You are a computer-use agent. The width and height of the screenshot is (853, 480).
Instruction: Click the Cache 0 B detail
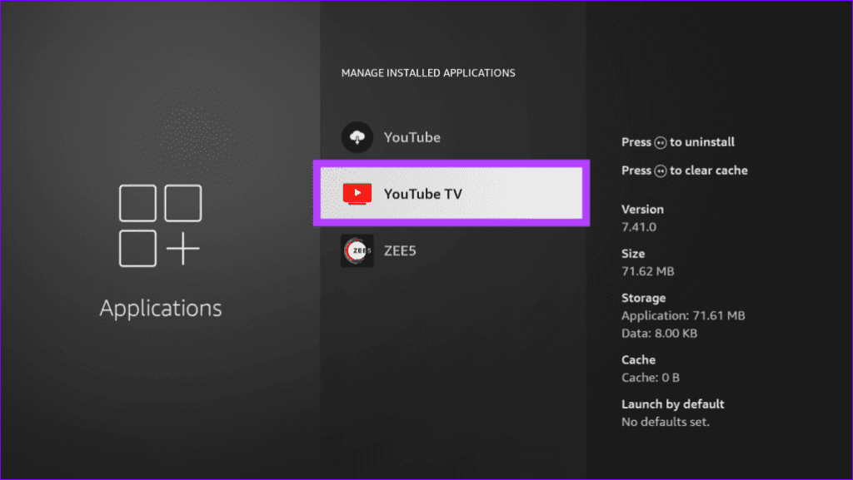(x=651, y=368)
